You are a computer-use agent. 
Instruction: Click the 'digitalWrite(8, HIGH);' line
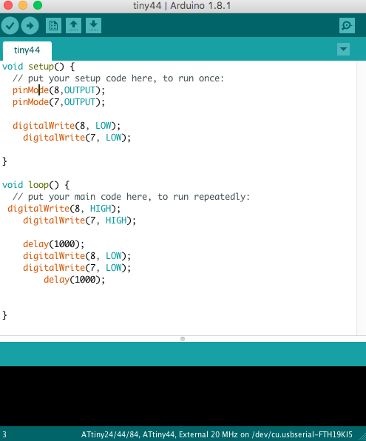pyautogui.click(x=64, y=209)
